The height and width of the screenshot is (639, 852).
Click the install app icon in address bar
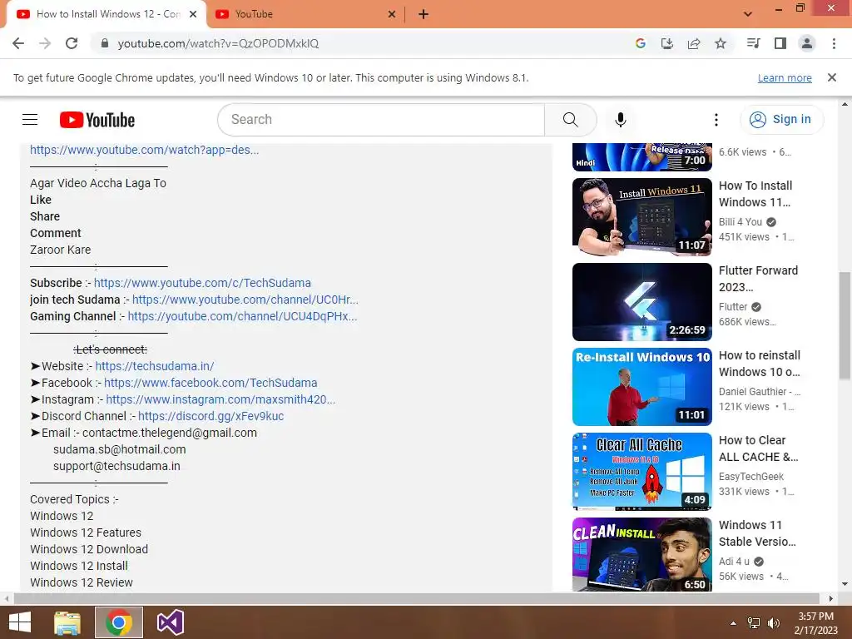coord(667,43)
